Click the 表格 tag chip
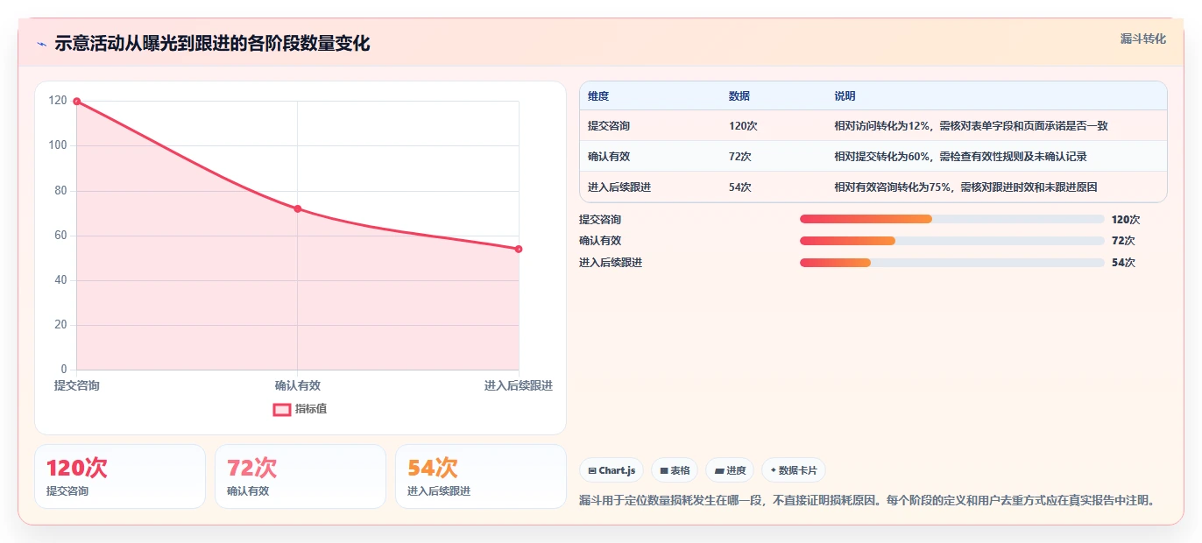The height and width of the screenshot is (543, 1202). click(675, 470)
